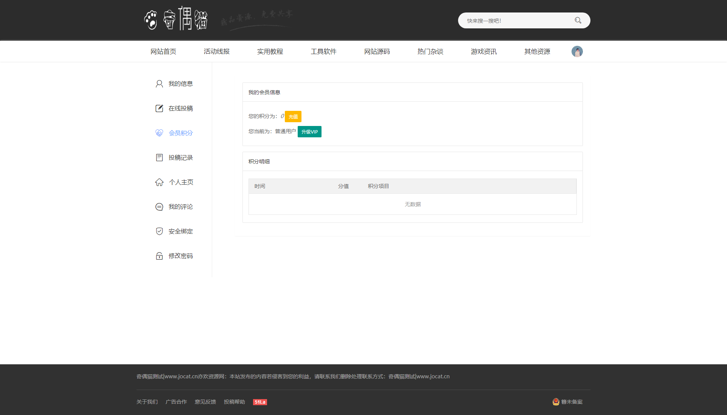Click the 51La statistics badge

260,402
